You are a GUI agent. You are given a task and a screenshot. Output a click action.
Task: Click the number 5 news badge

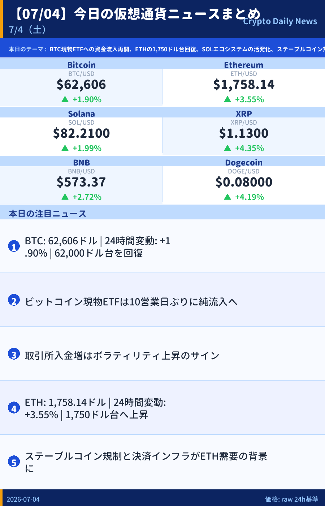click(14, 462)
